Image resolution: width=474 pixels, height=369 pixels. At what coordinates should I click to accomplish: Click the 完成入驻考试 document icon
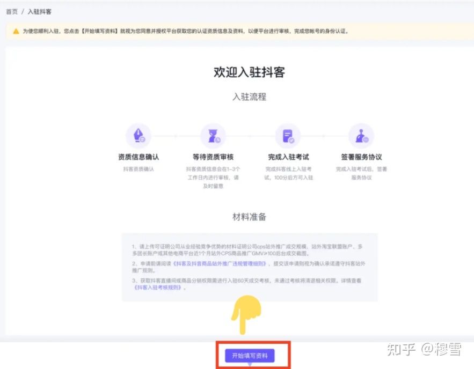(x=288, y=135)
